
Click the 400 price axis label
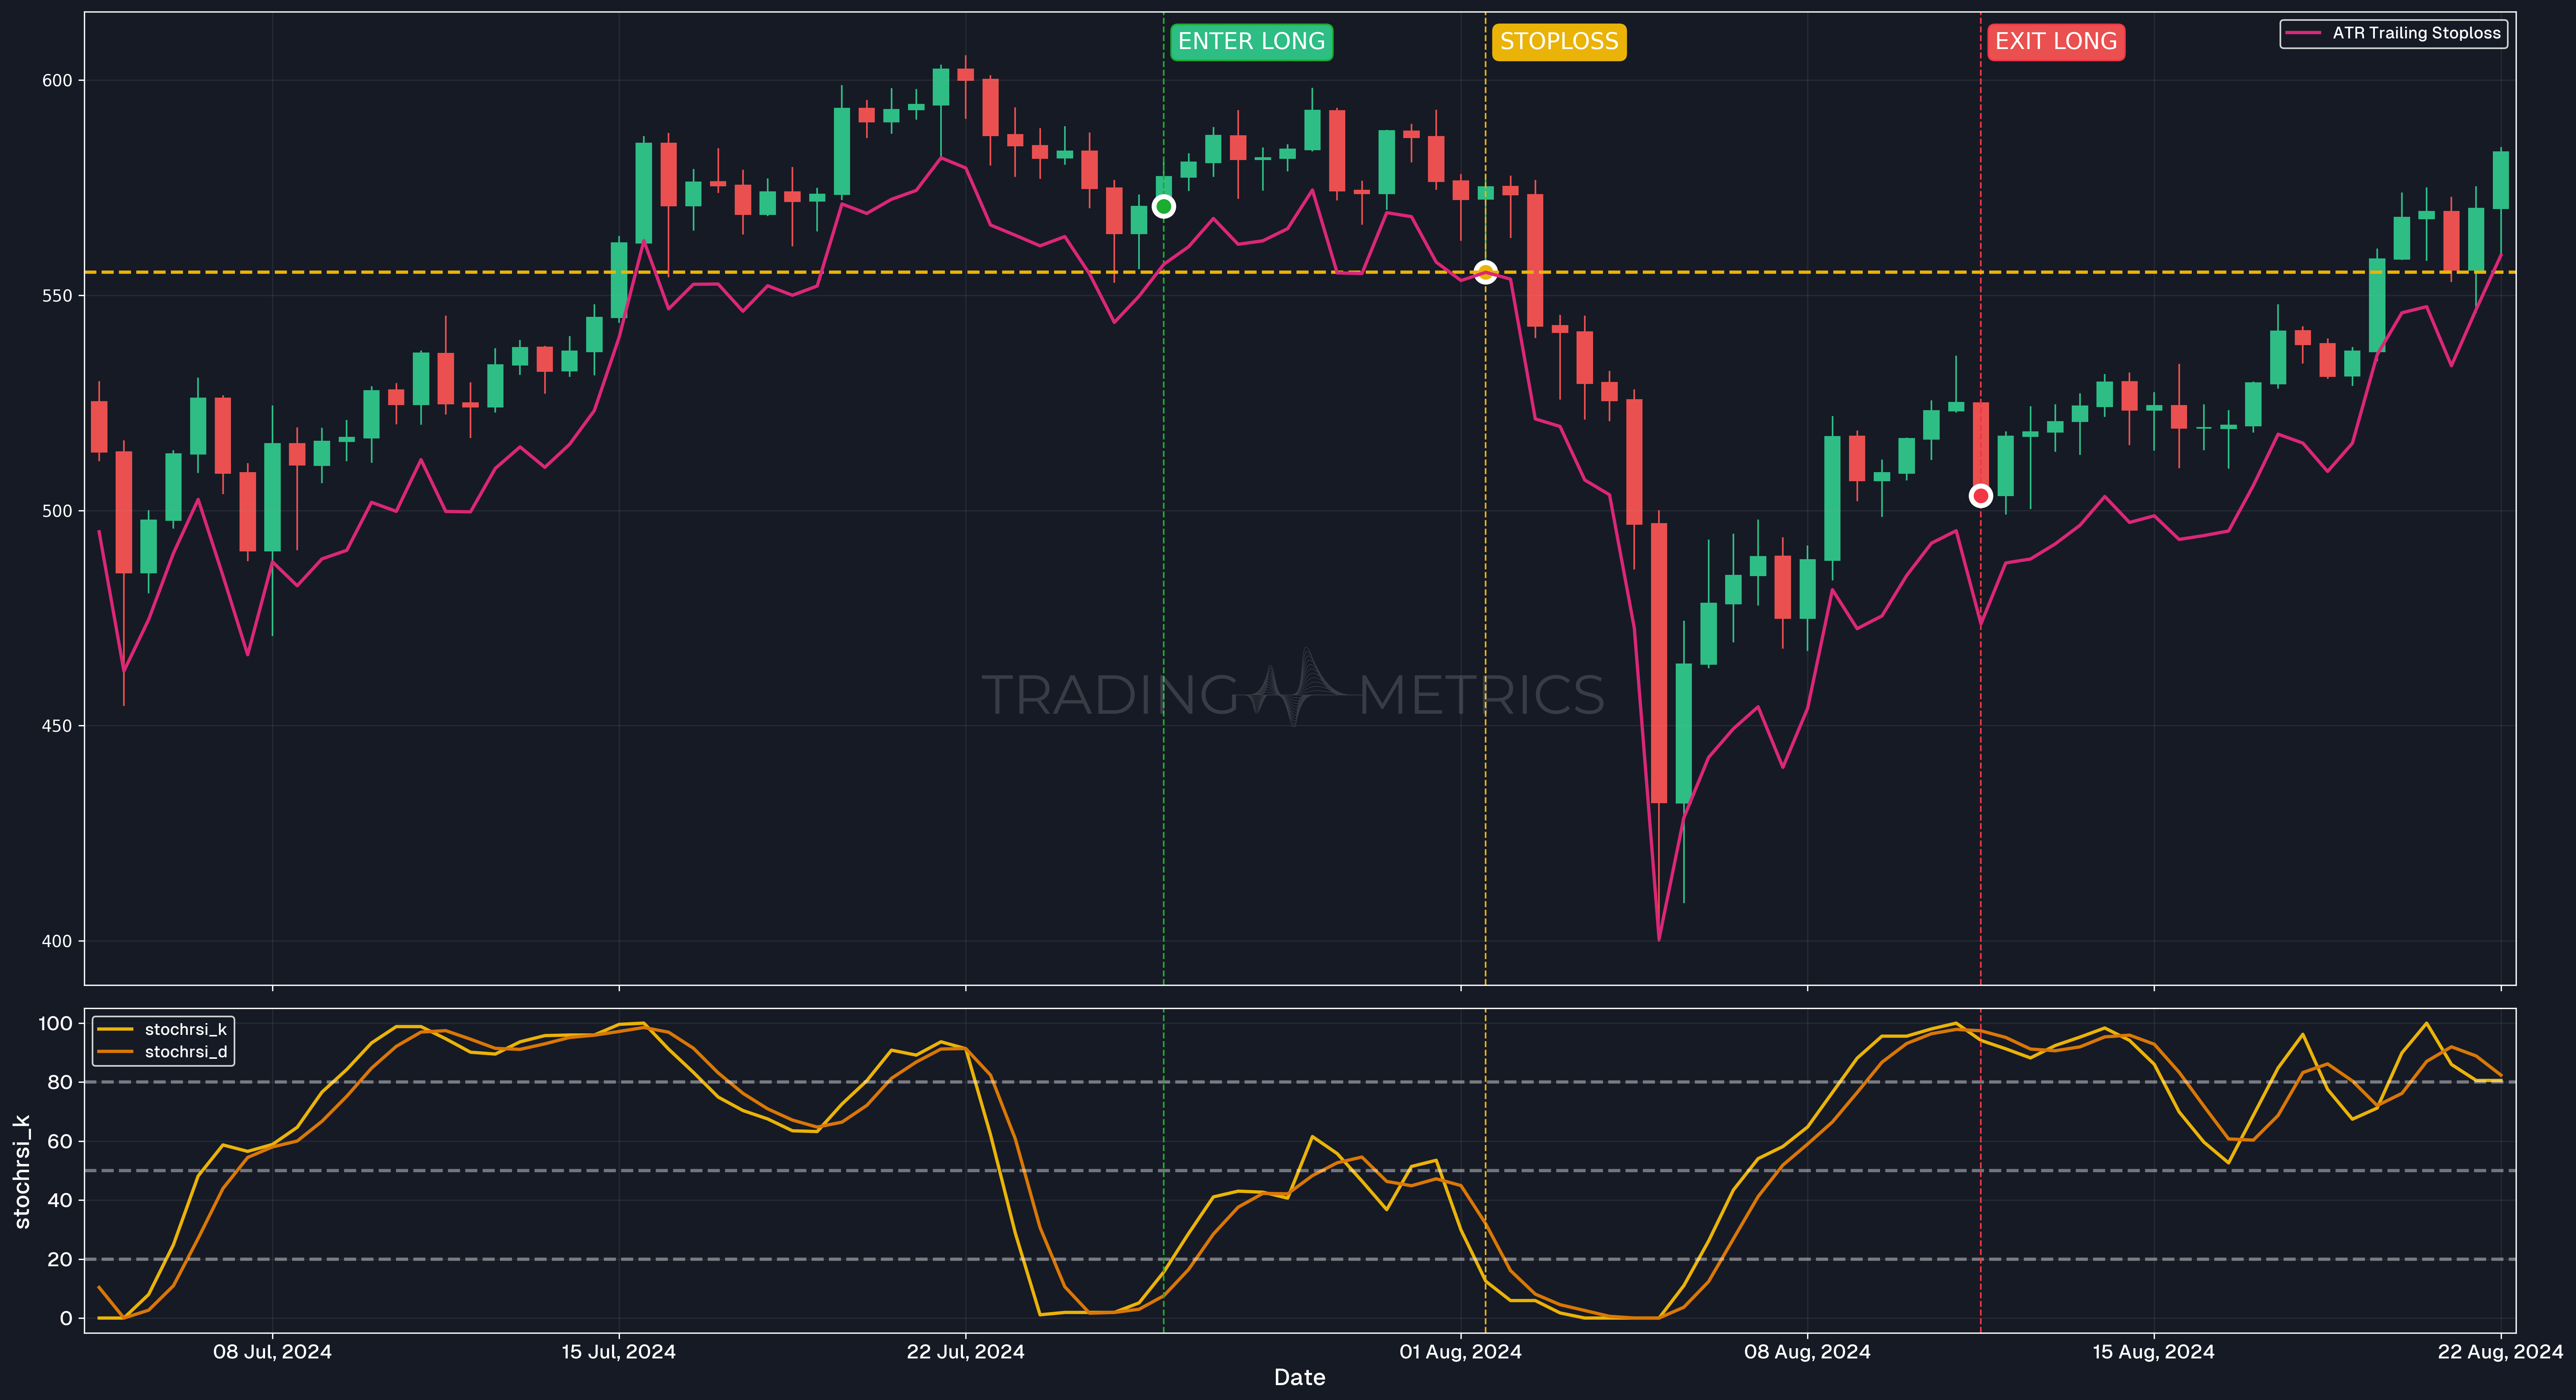[x=57, y=941]
